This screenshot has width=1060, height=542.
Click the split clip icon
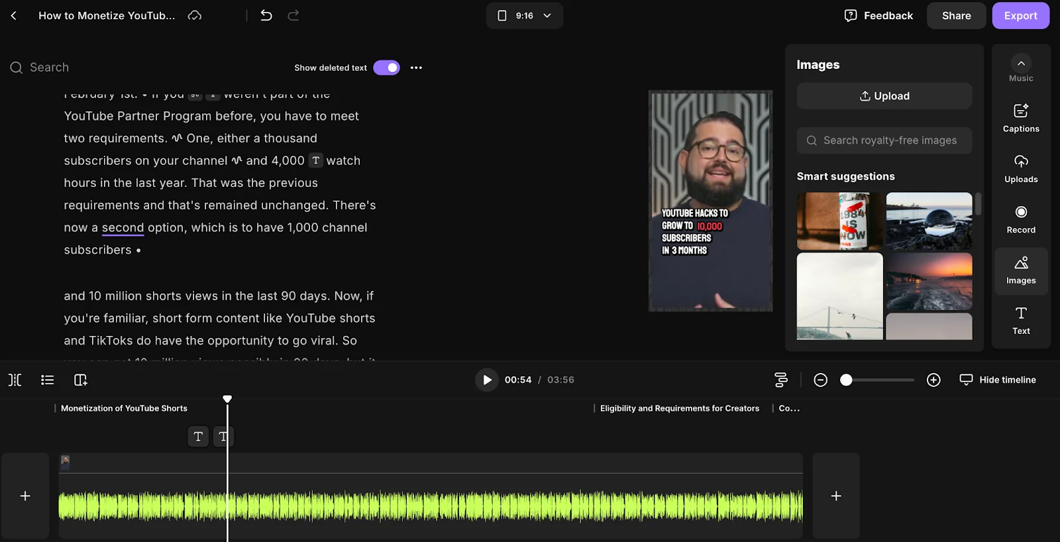[x=15, y=380]
